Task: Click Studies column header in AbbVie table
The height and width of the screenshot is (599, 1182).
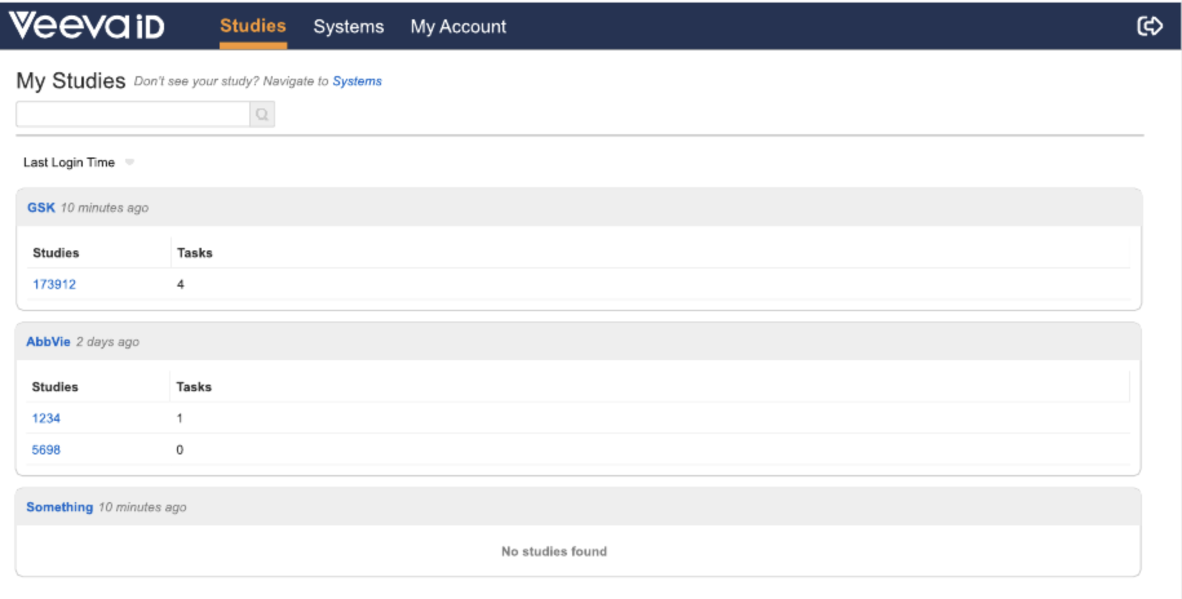Action: pos(55,387)
